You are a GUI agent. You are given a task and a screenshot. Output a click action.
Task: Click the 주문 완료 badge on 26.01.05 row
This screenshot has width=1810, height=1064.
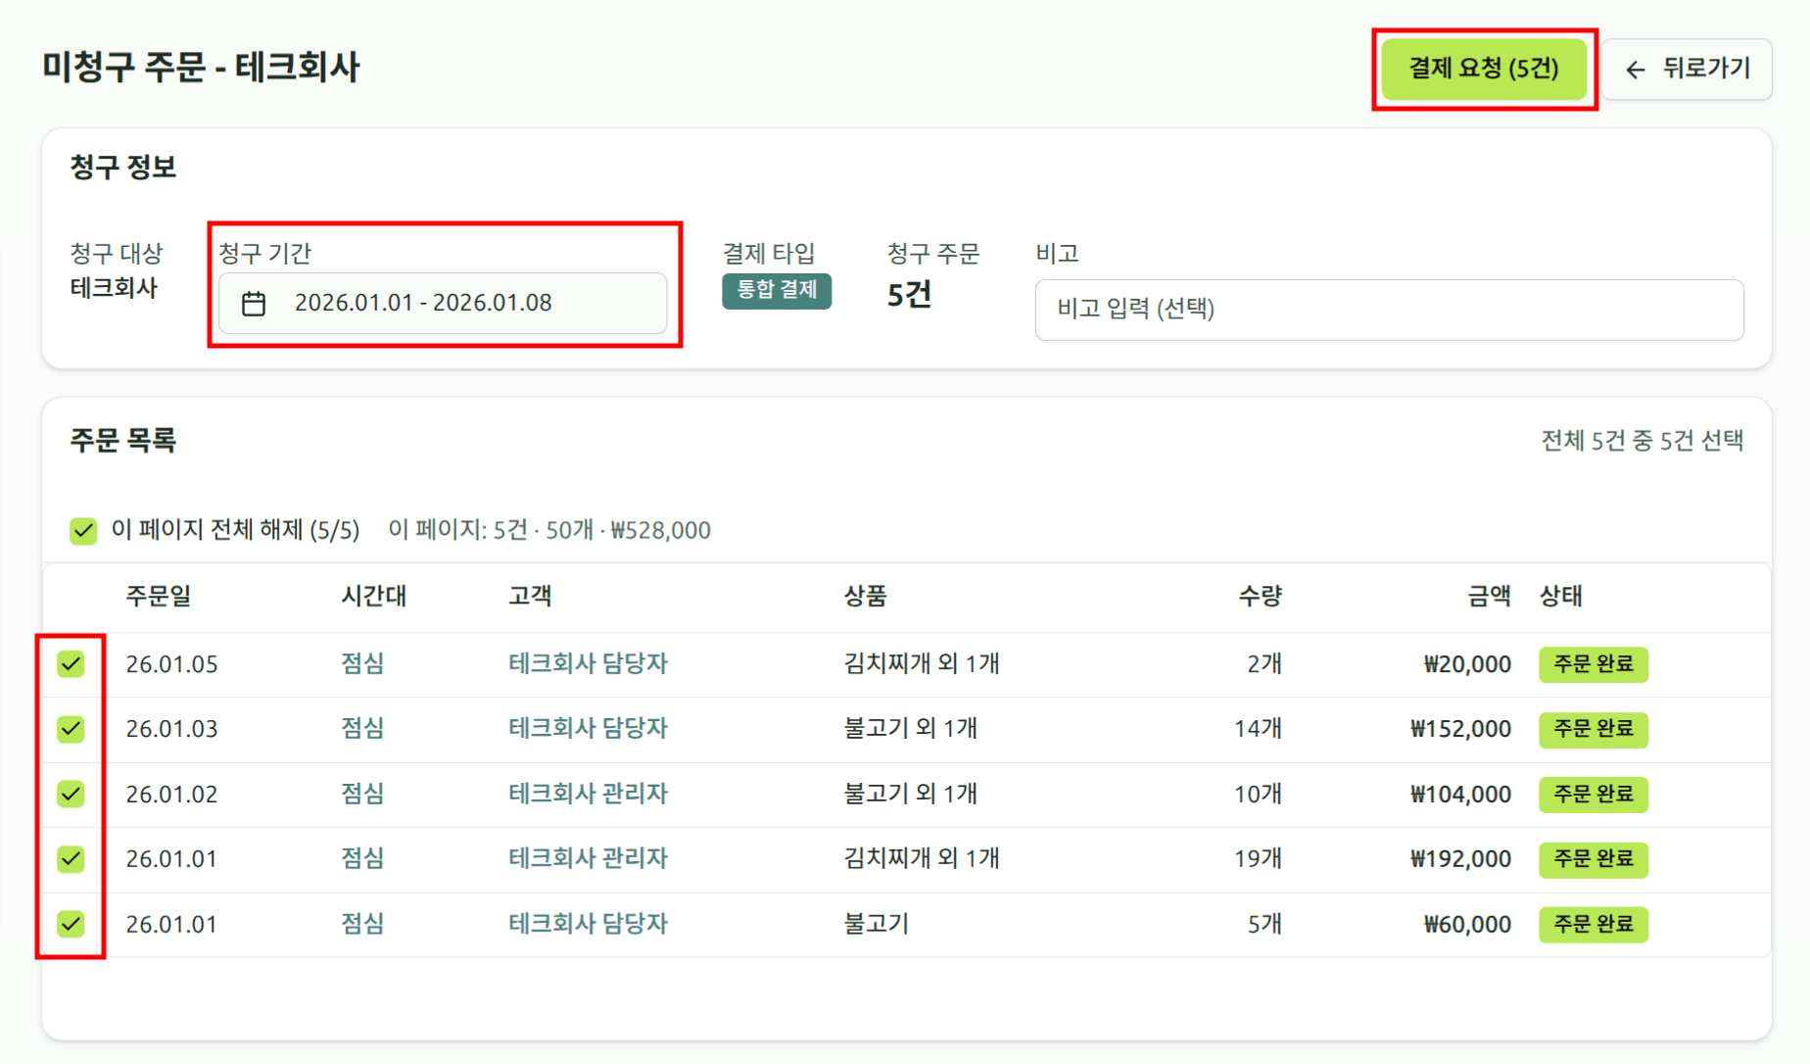click(x=1593, y=663)
